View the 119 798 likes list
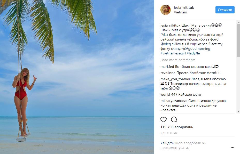 click(176, 127)
